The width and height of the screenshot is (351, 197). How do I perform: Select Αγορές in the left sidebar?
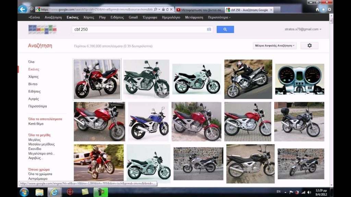pyautogui.click(x=34, y=99)
